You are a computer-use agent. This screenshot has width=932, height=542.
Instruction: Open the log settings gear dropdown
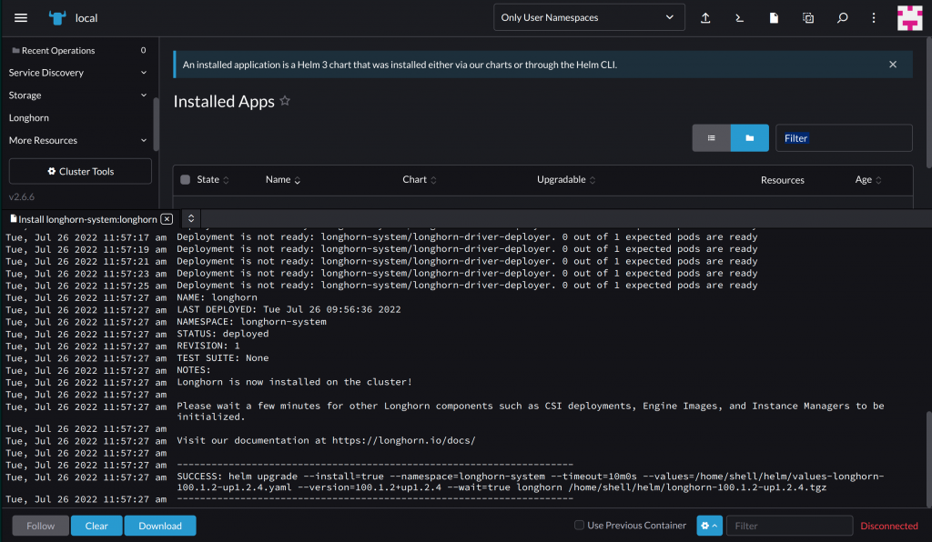click(709, 526)
